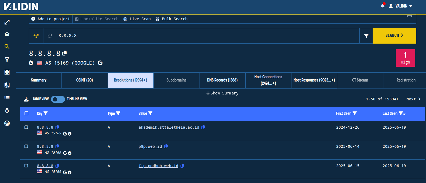Open the VALIDIN user account dropdown
The height and width of the screenshot is (183, 426).
pyautogui.click(x=401, y=6)
